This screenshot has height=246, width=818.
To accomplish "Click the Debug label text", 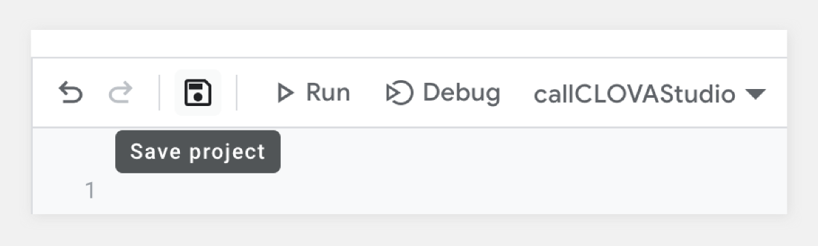I will coord(461,92).
